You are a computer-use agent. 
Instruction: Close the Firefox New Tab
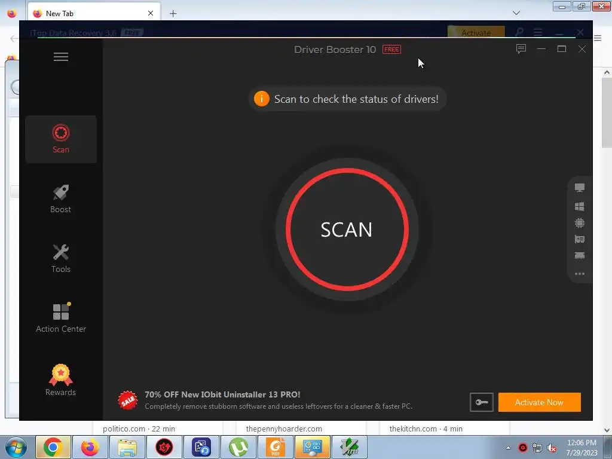(x=150, y=13)
